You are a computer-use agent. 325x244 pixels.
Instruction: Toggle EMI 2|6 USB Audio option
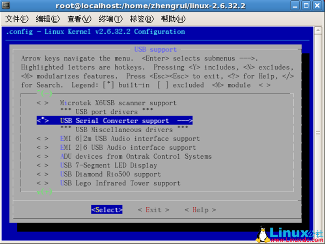click(x=43, y=148)
